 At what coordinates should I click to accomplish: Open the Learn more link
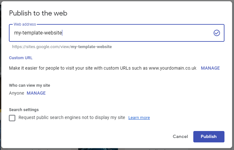pyautogui.click(x=139, y=118)
